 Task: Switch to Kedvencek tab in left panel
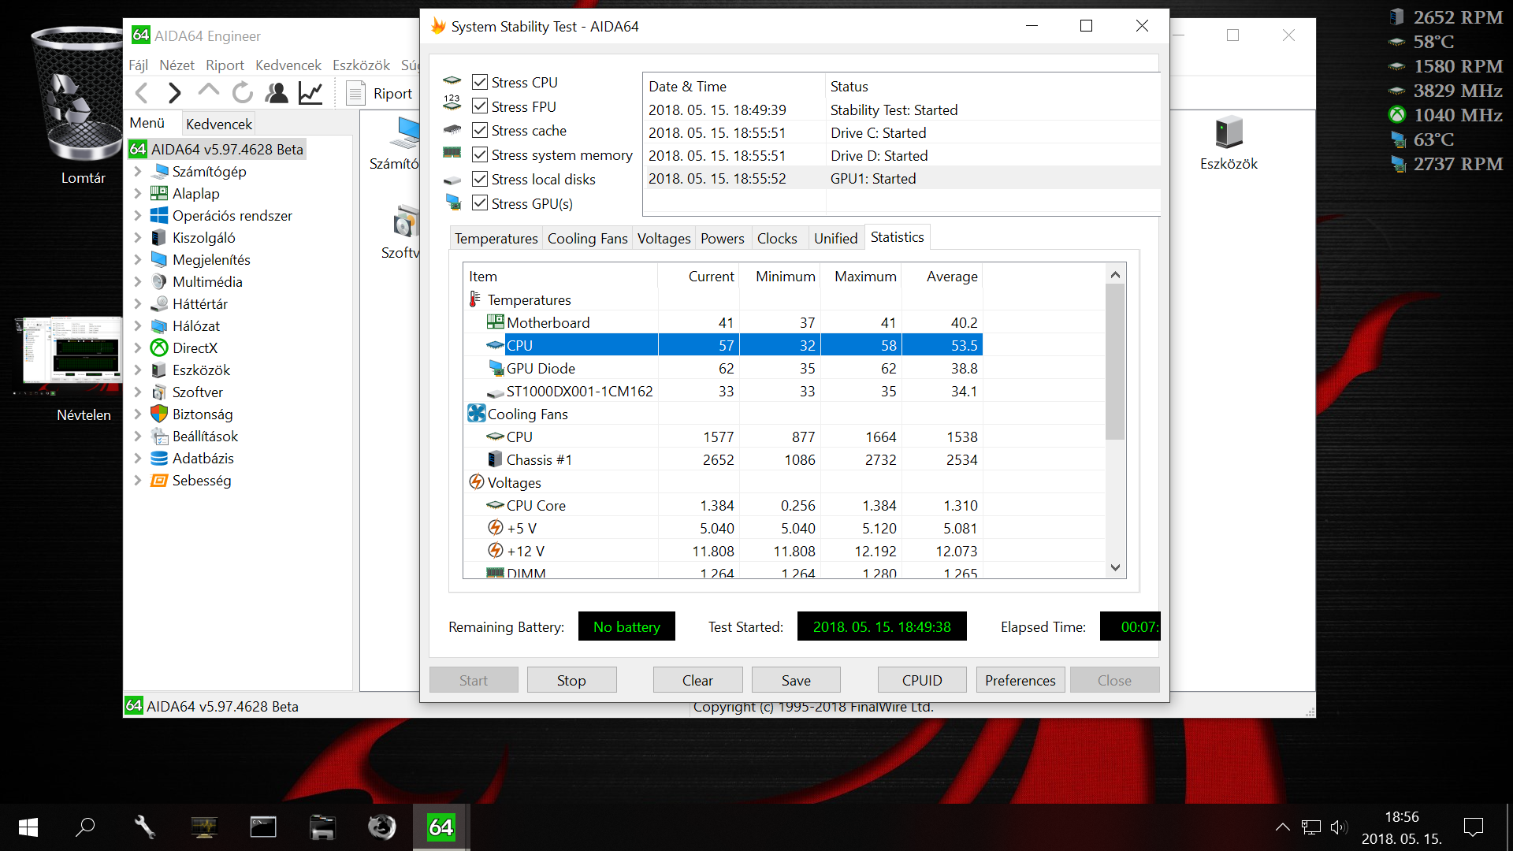219,124
